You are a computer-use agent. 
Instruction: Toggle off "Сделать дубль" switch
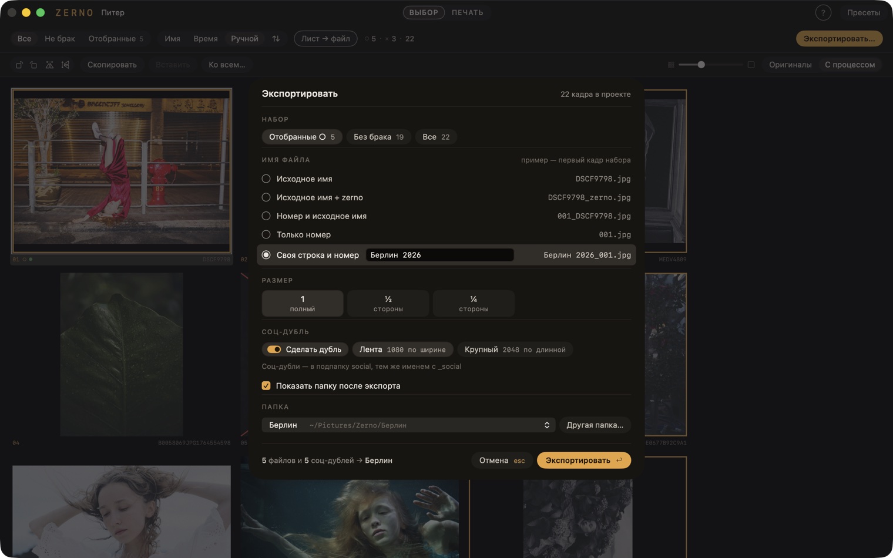tap(274, 349)
